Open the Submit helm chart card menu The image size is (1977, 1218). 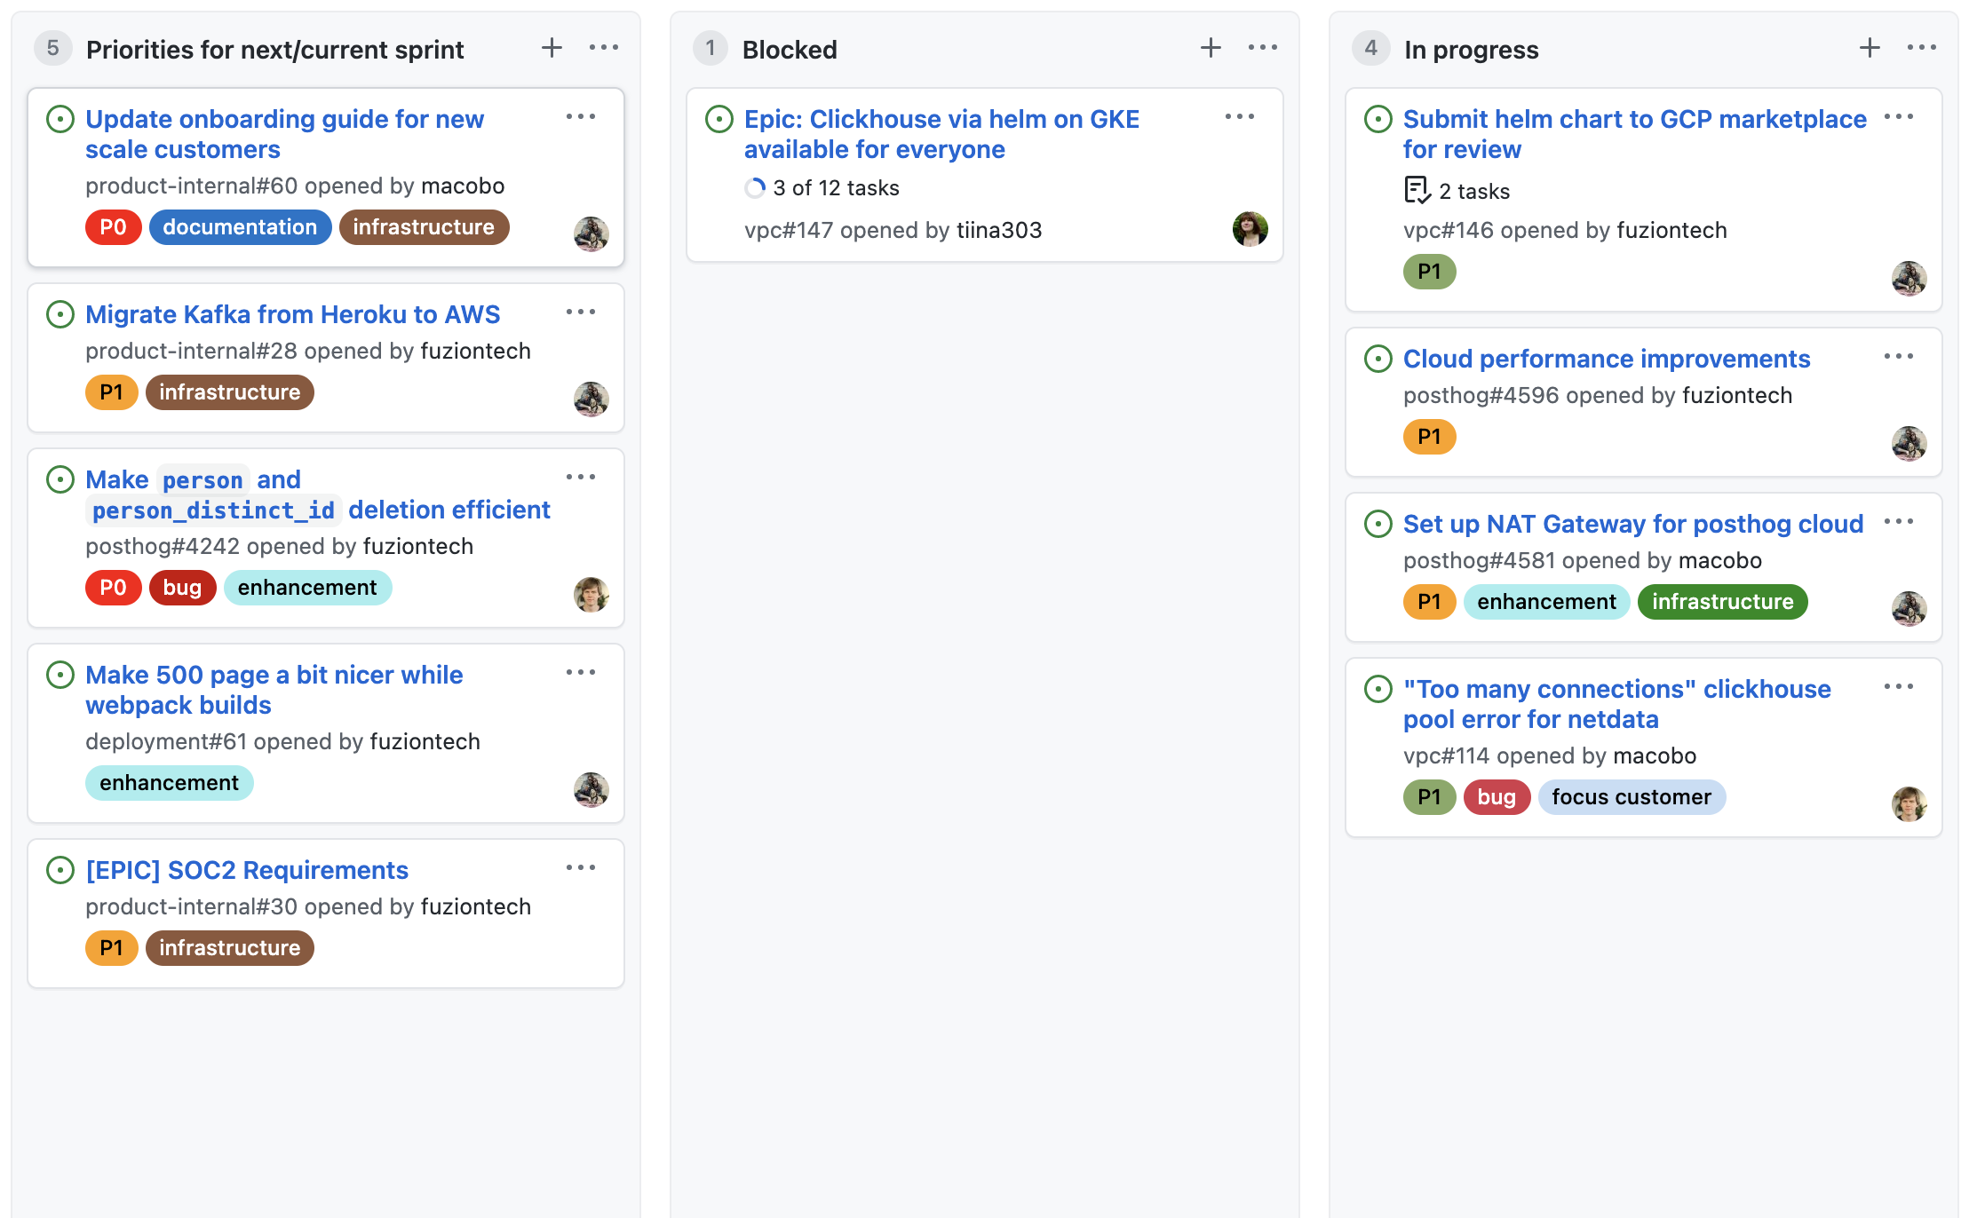[x=1899, y=117]
